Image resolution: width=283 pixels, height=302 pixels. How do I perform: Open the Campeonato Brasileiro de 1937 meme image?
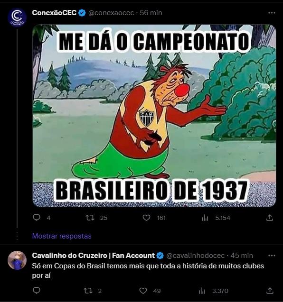point(154,116)
